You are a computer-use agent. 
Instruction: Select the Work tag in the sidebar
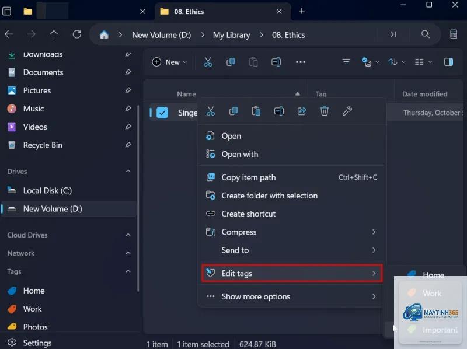click(68, 309)
